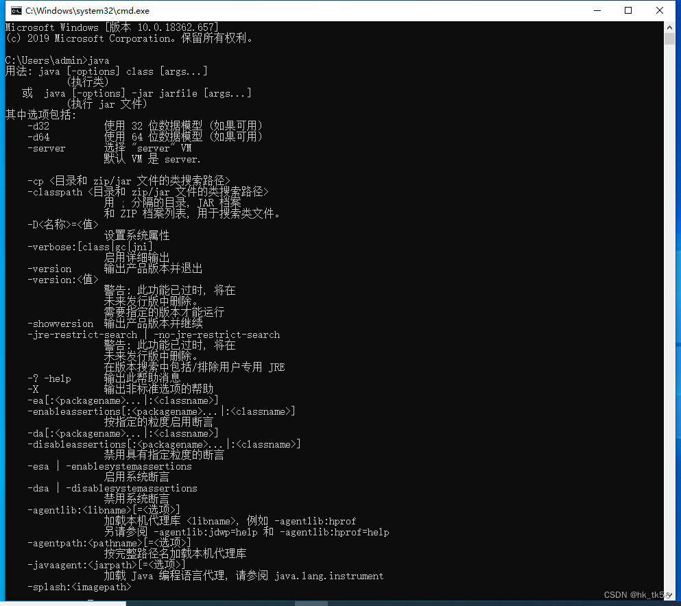Click the '-version:<值>' option line

tap(63, 280)
